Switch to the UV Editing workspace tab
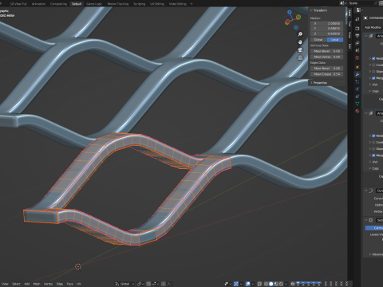 click(157, 4)
